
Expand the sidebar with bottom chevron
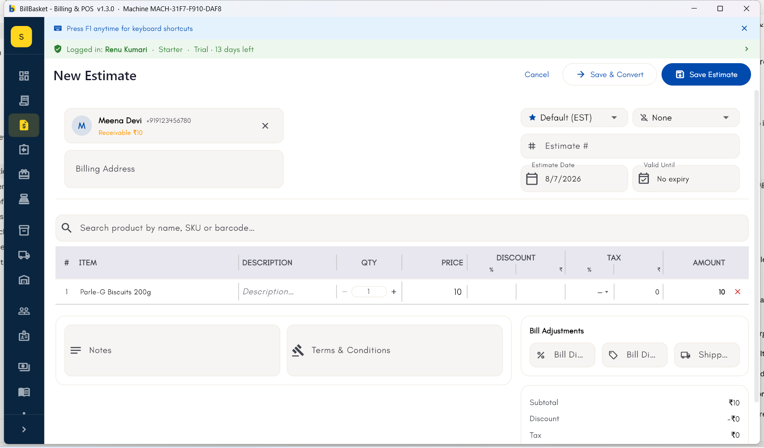pos(24,429)
